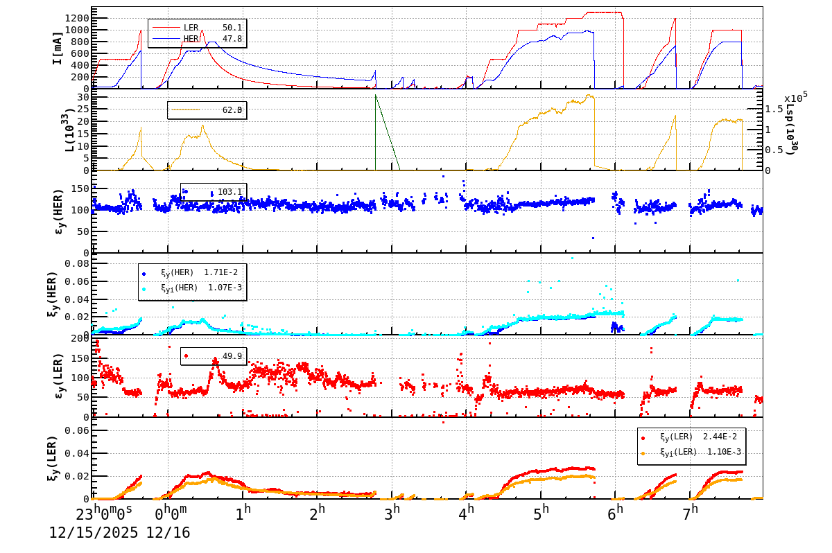The width and height of the screenshot is (832, 553).
Task: Select the blue HER line sample in the current legend
Action: coord(165,39)
